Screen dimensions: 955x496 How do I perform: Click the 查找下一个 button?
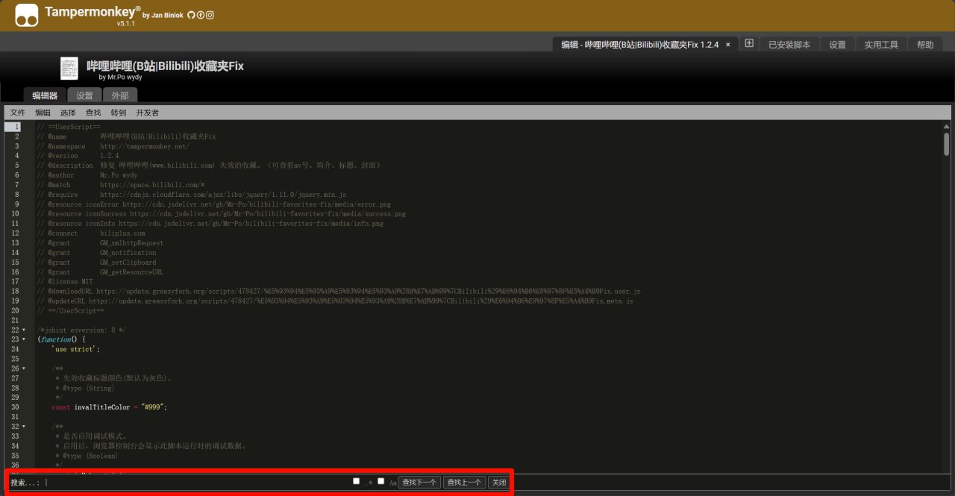[419, 483]
